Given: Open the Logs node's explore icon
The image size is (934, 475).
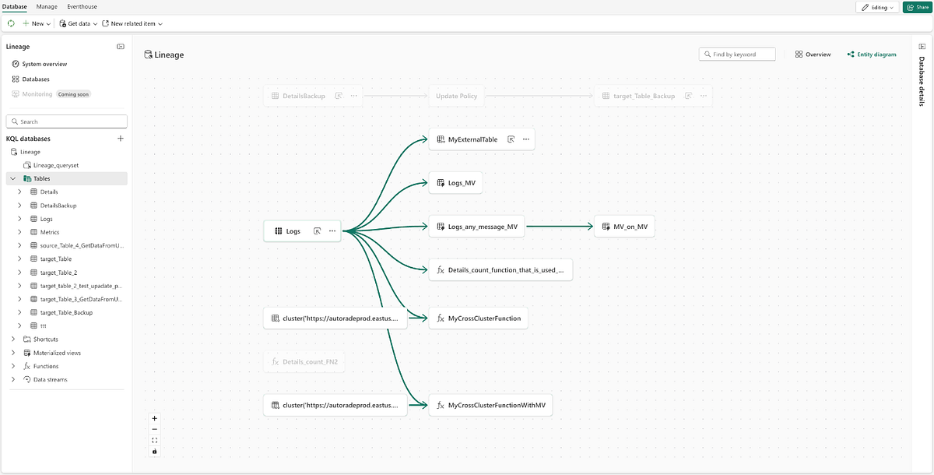Looking at the screenshot, I should pyautogui.click(x=318, y=231).
